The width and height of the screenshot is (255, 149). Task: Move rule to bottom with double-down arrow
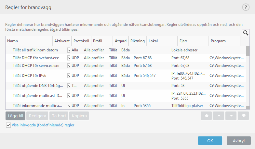point(243,116)
